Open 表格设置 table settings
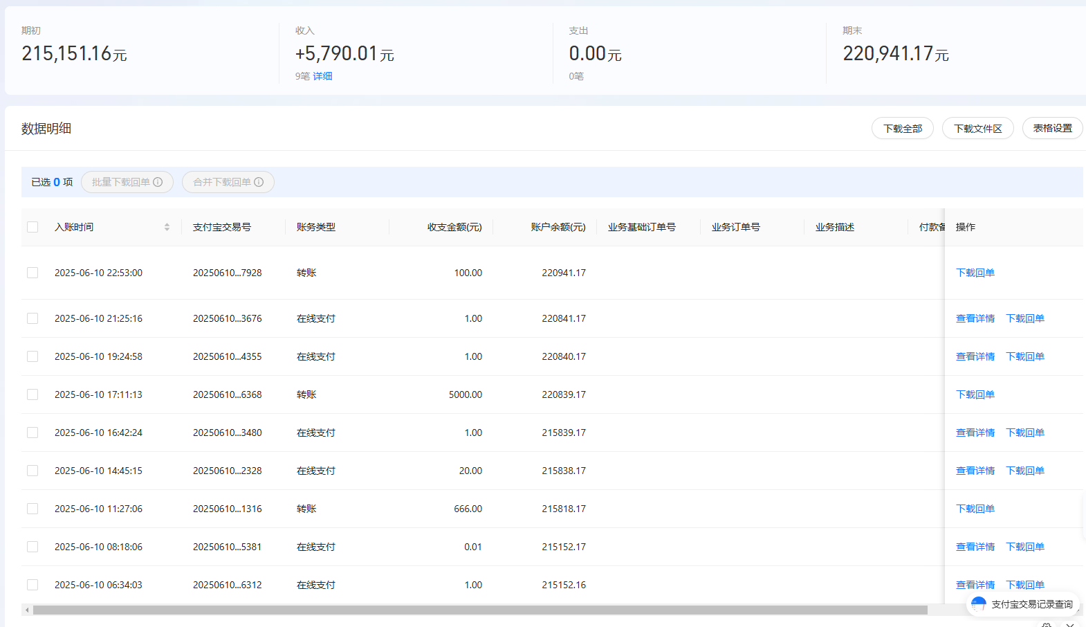The width and height of the screenshot is (1086, 627). tap(1053, 128)
